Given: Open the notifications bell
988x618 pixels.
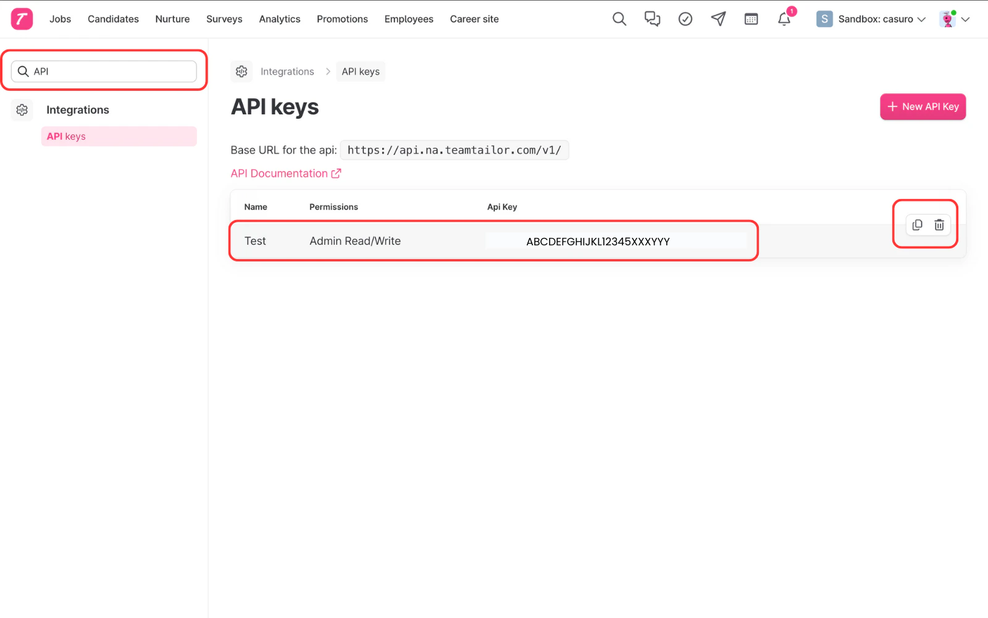Looking at the screenshot, I should [x=784, y=19].
